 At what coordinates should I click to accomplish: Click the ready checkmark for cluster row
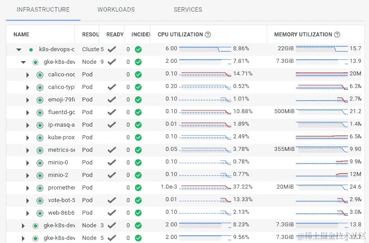112,49
